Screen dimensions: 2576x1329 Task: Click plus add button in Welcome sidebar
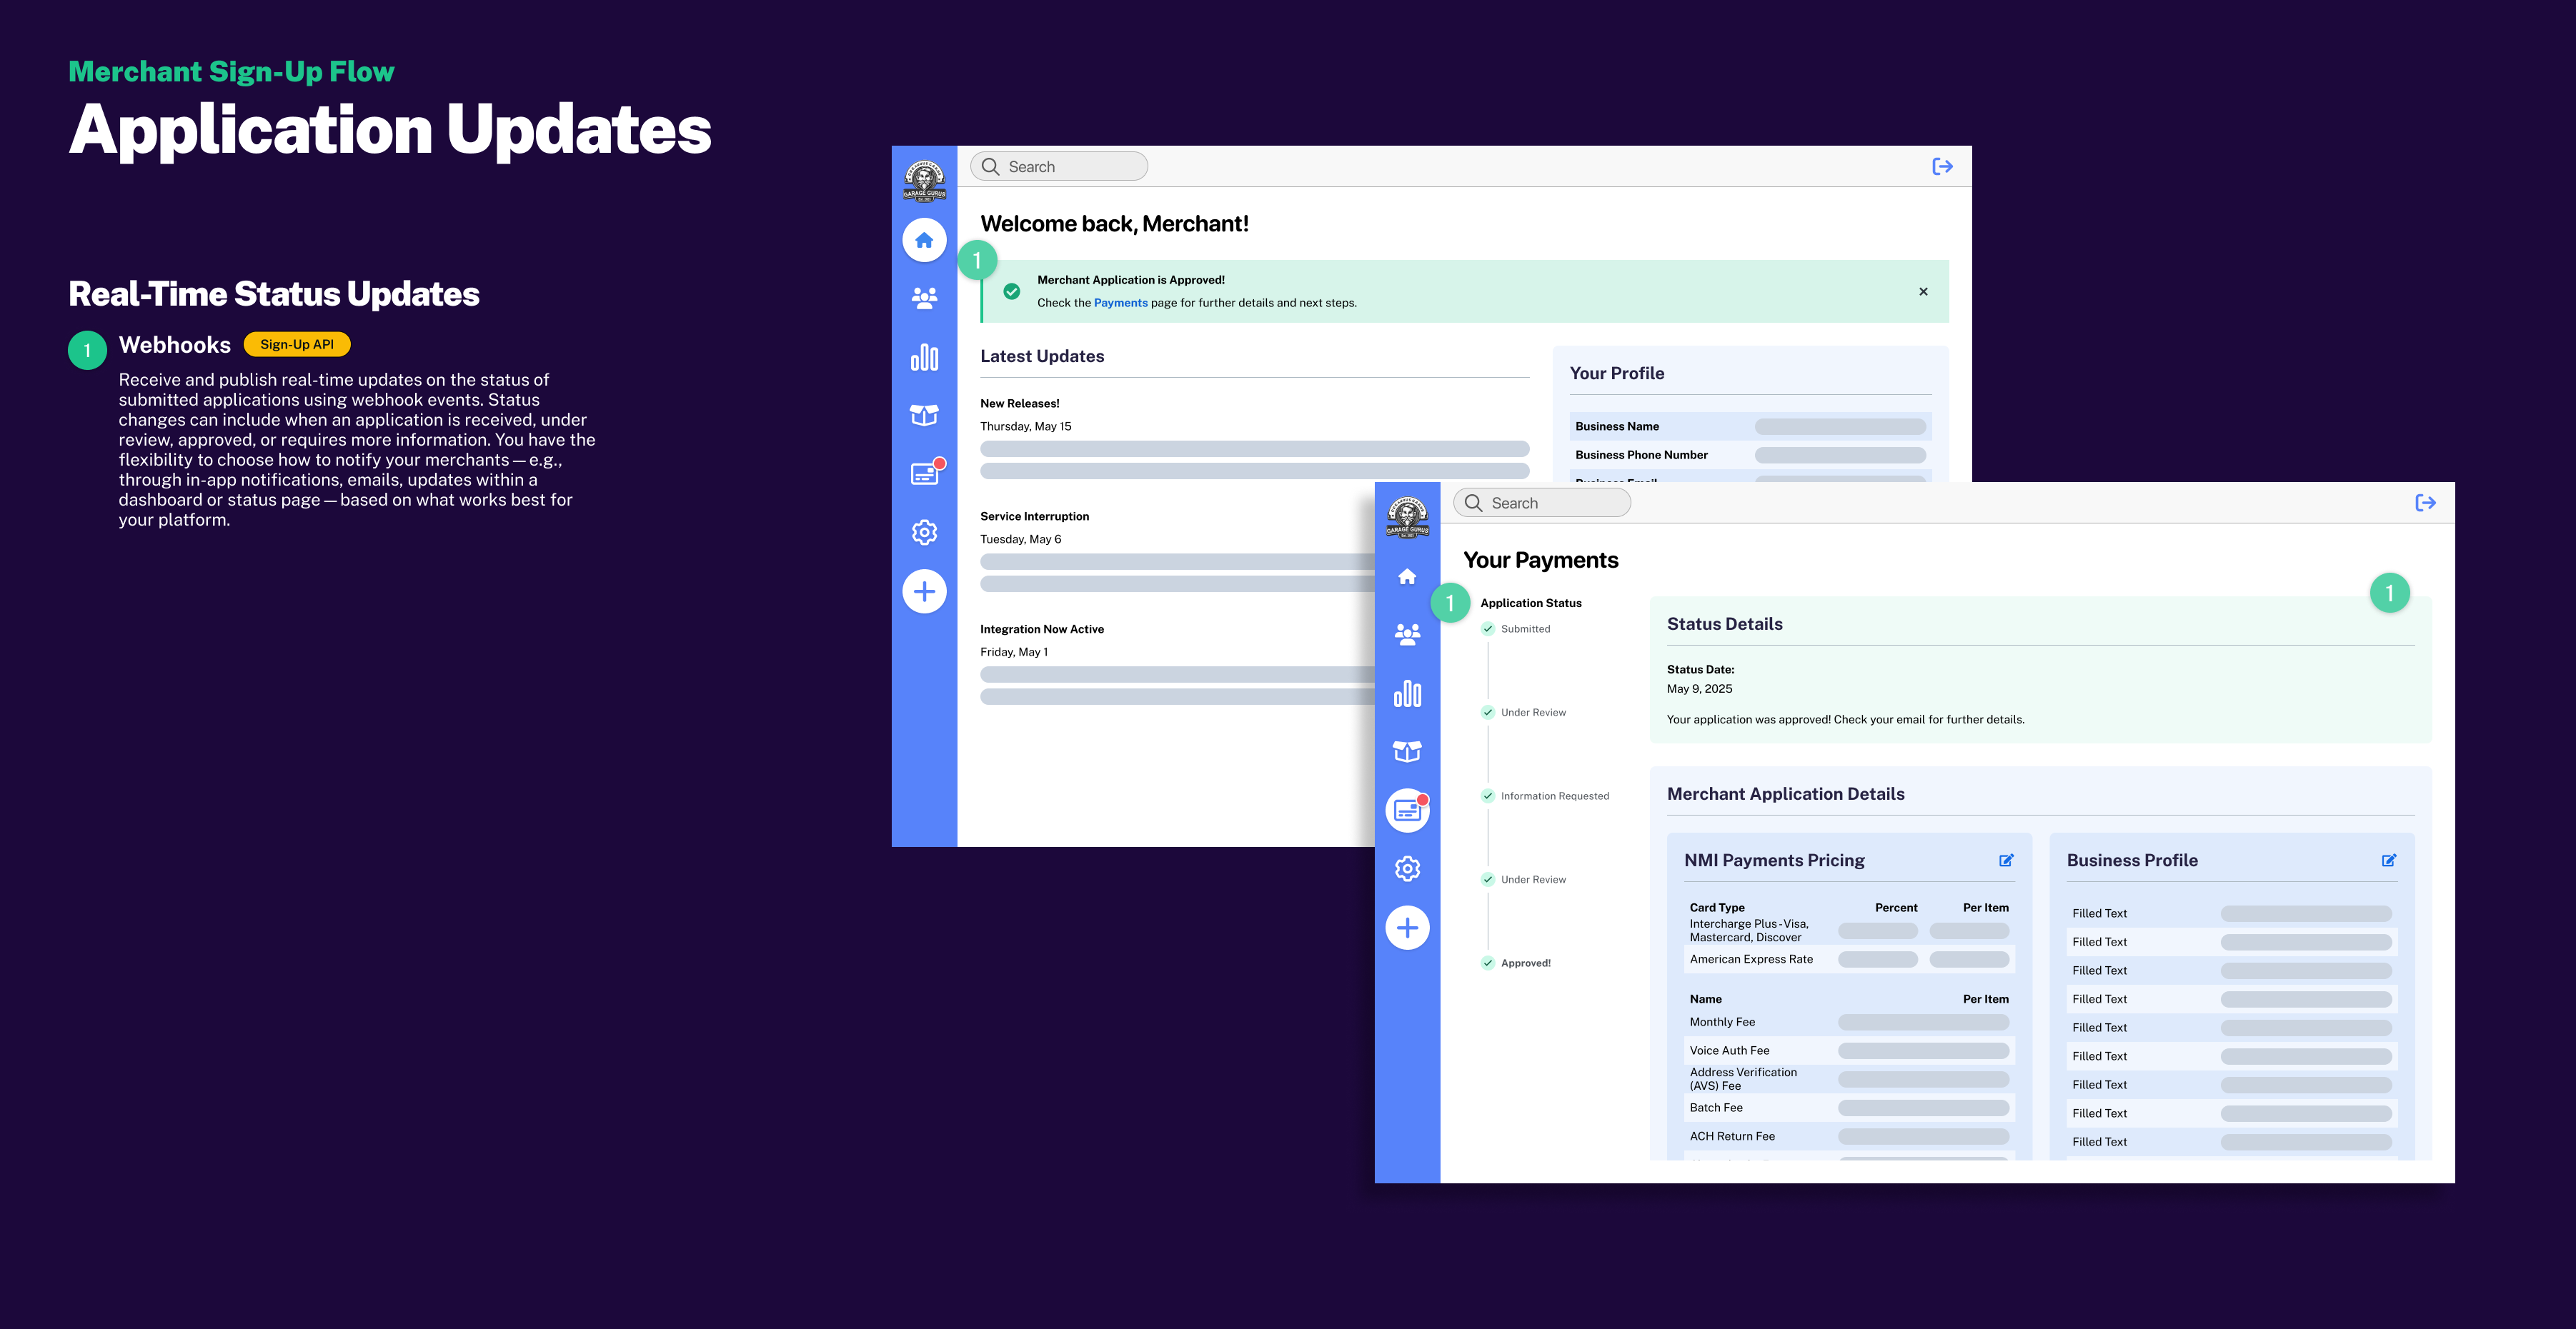click(924, 591)
